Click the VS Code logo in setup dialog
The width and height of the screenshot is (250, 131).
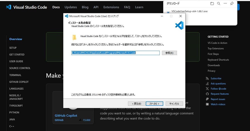click(x=179, y=25)
